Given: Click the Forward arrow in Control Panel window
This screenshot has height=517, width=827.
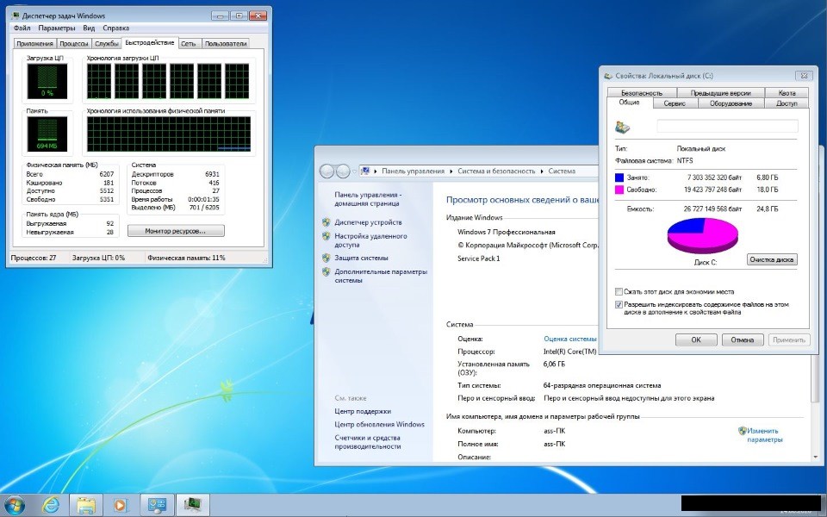Looking at the screenshot, I should (x=343, y=171).
